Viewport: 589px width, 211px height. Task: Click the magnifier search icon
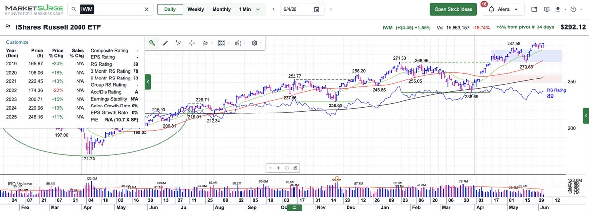73,9
